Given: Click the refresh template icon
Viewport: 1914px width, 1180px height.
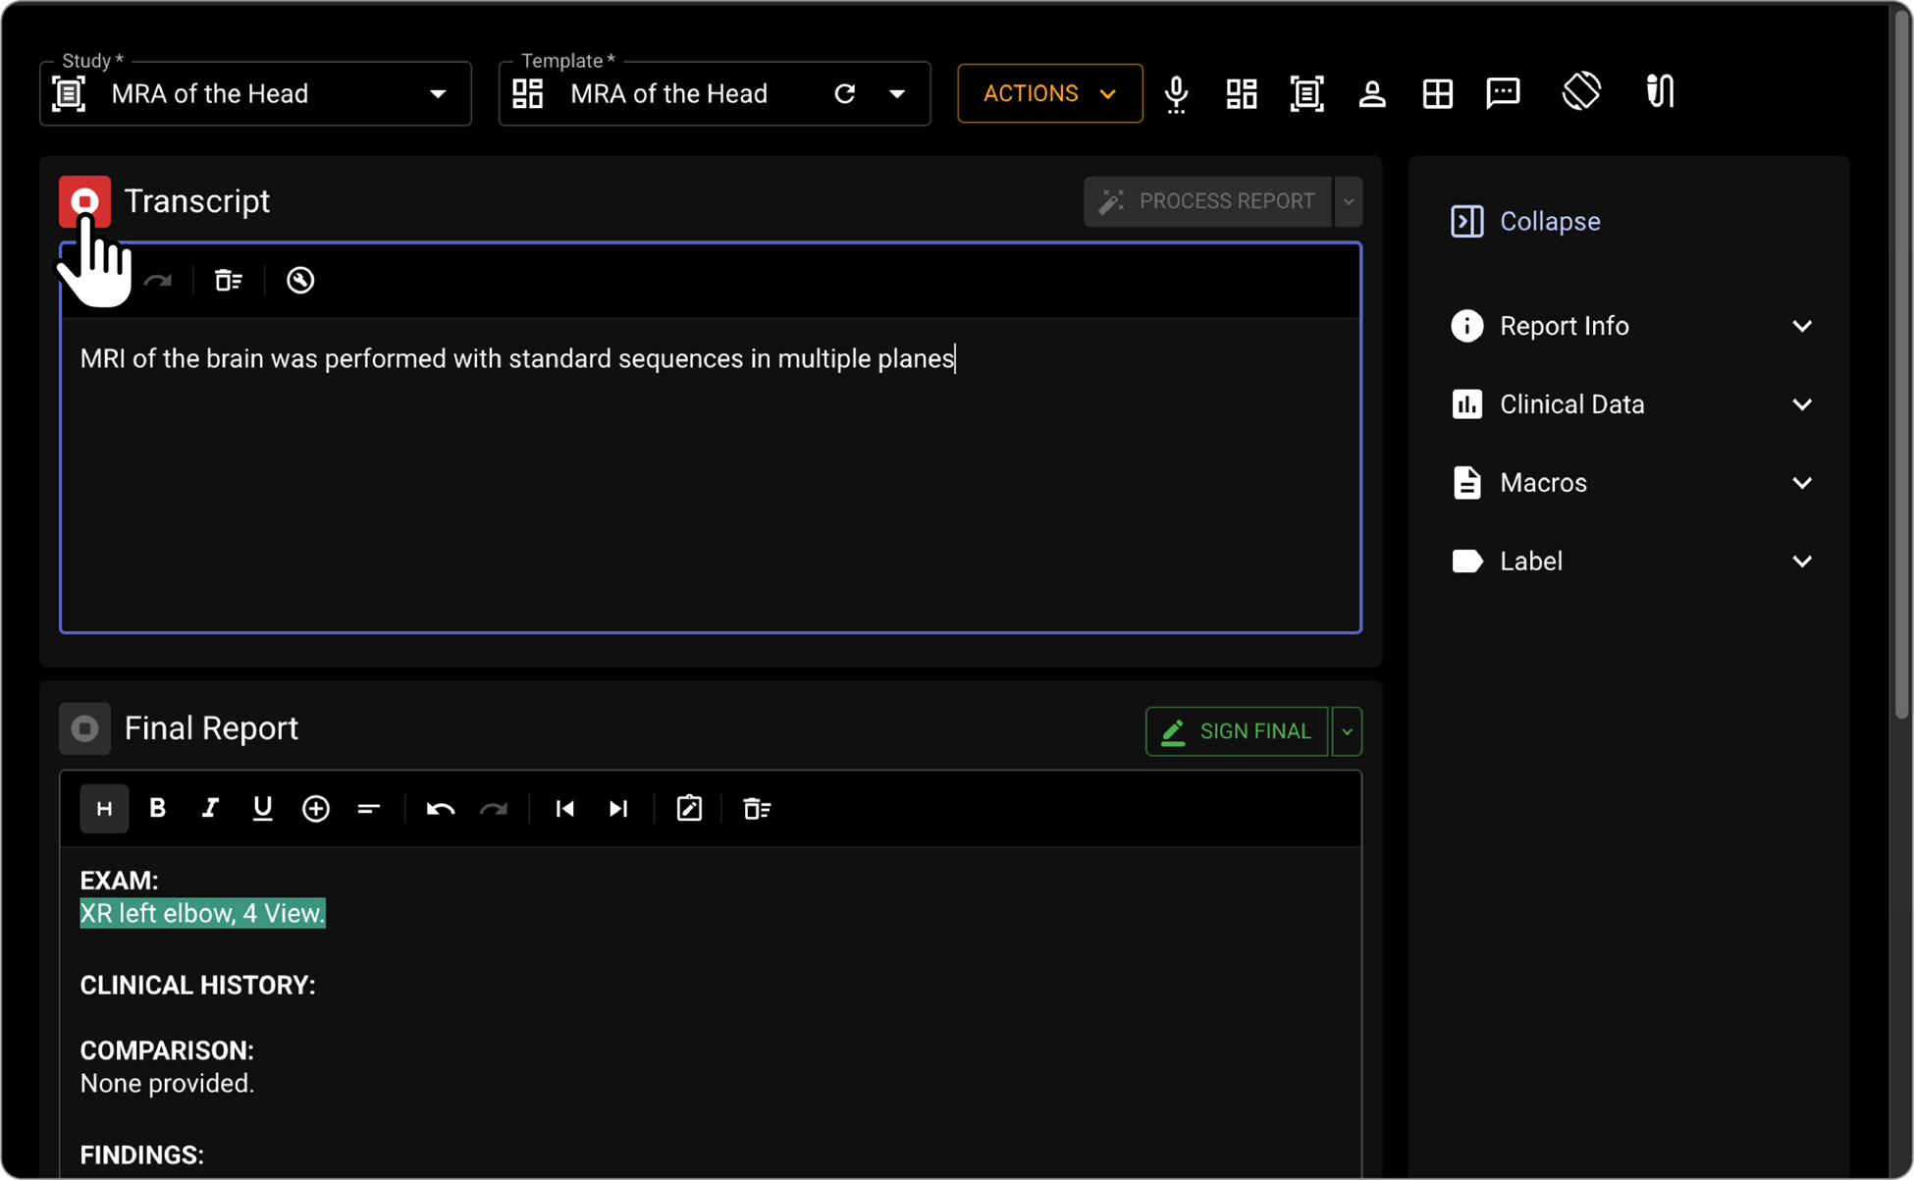Looking at the screenshot, I should pyautogui.click(x=844, y=94).
